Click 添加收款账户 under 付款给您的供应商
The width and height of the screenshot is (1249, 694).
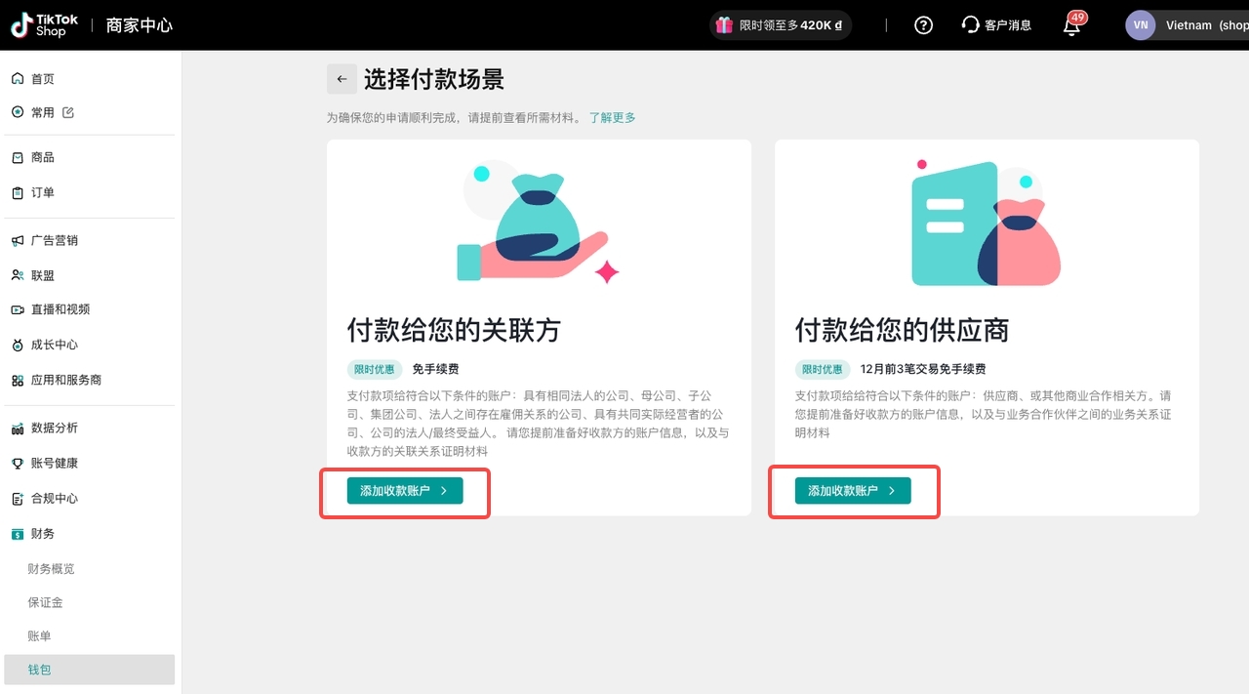click(x=853, y=491)
